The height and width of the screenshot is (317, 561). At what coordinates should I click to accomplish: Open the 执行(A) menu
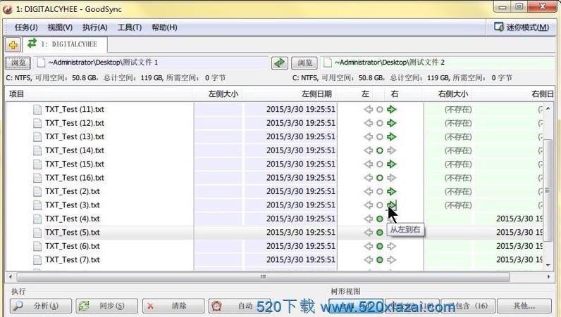click(95, 27)
